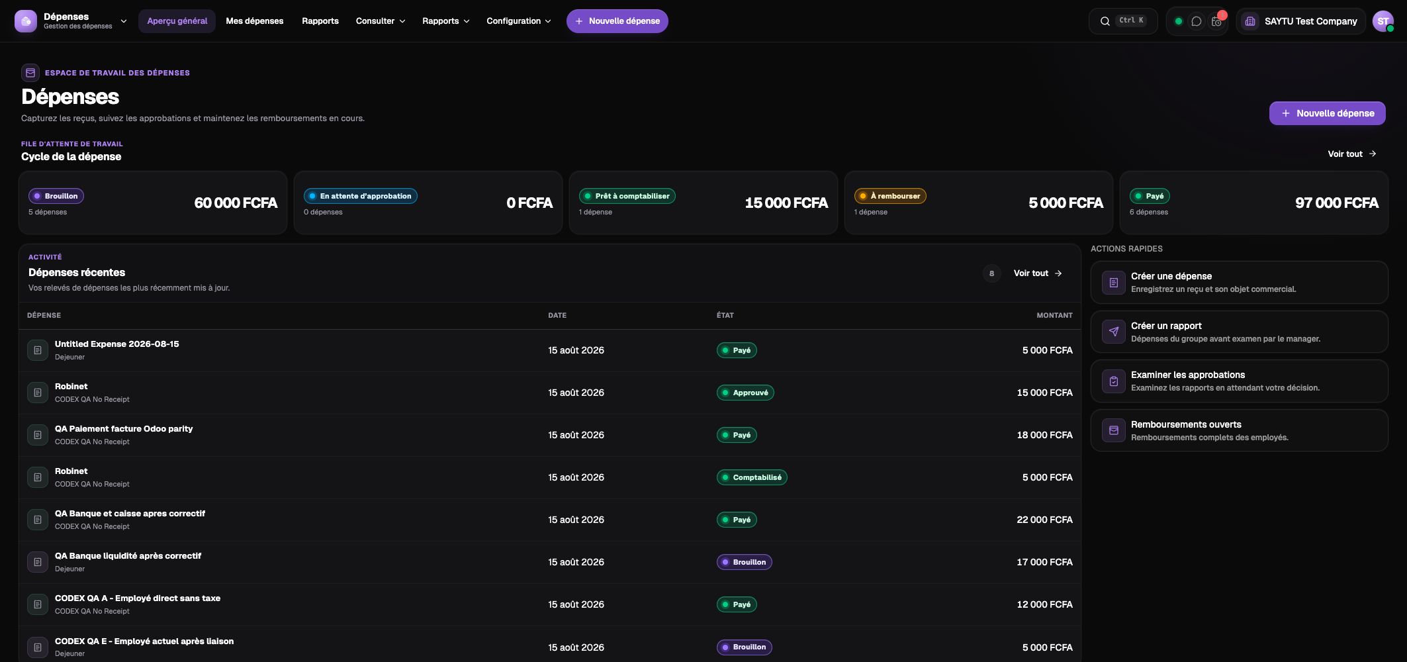This screenshot has width=1407, height=662.
Task: Open the En attente d'approbation card
Action: point(428,203)
